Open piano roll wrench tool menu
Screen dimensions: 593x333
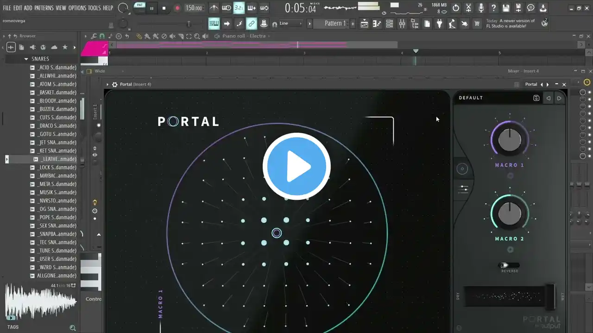(94, 36)
